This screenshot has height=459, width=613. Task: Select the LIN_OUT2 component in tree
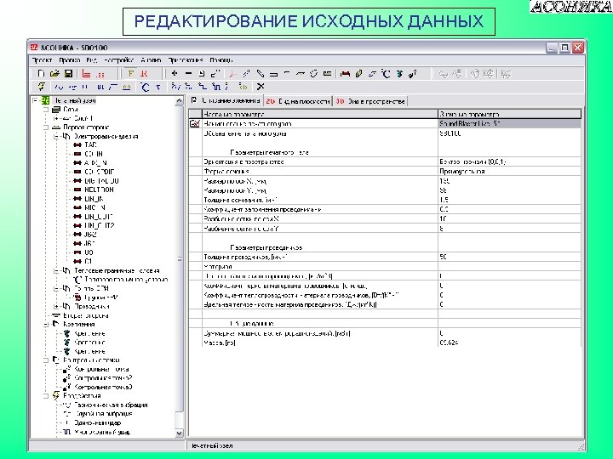[100, 225]
